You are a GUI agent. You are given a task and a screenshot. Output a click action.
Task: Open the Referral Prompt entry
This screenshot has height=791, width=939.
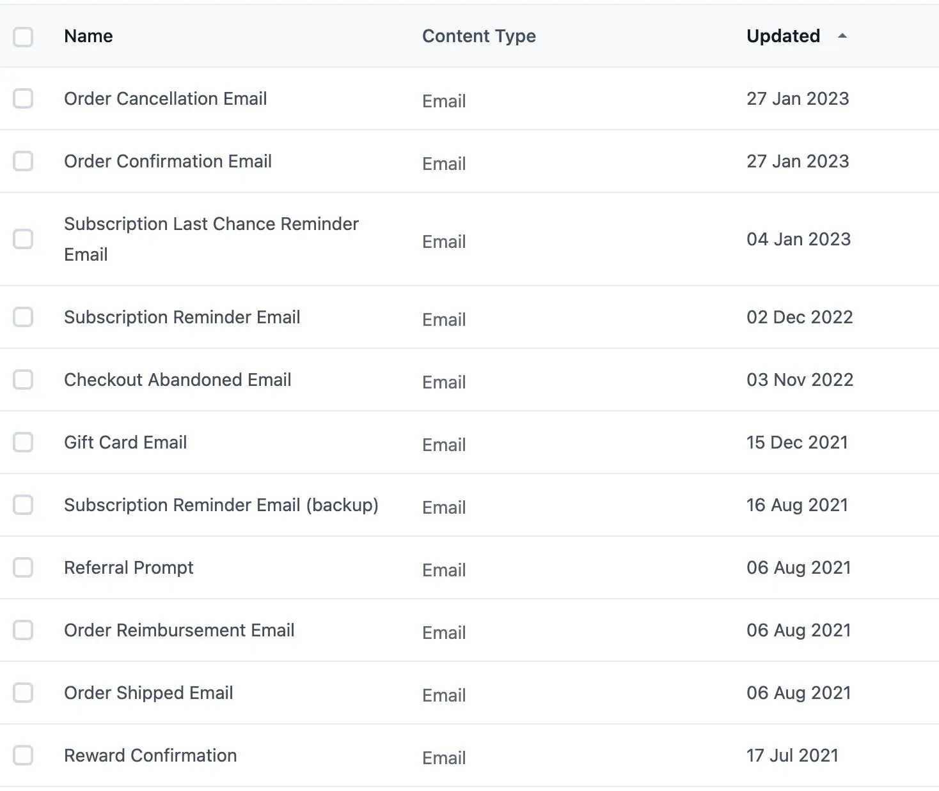click(129, 567)
